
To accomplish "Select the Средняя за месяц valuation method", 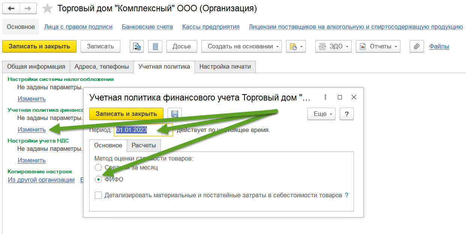I will point(98,167).
